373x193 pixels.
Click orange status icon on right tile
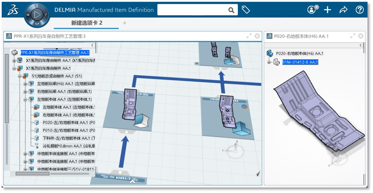click(x=245, y=107)
